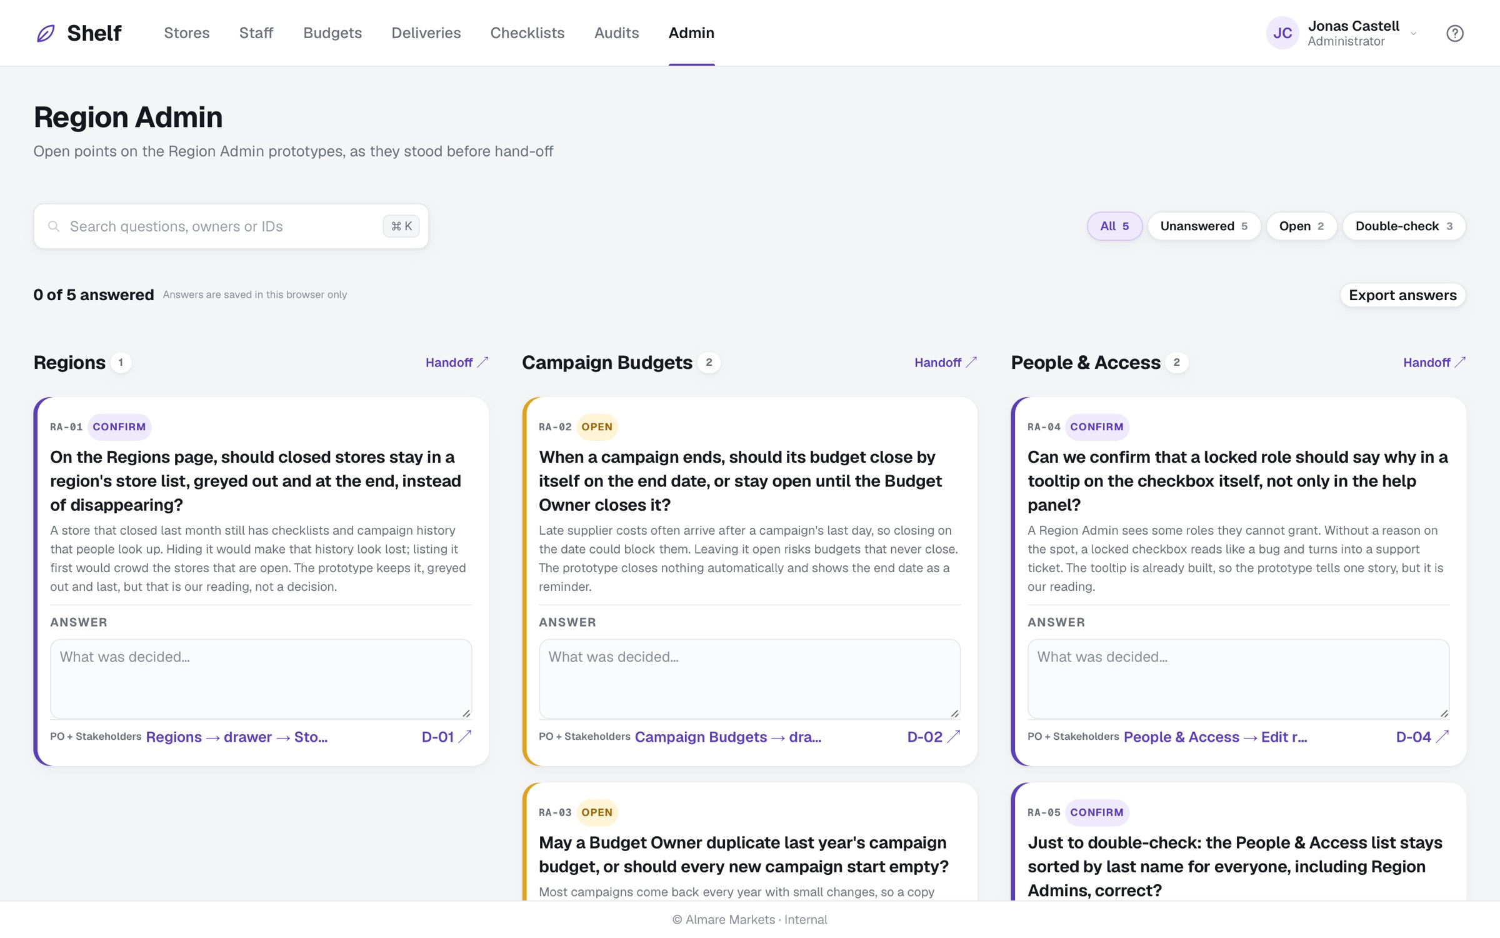1500x938 pixels.
Task: Open the help question-mark icon
Action: 1455,33
